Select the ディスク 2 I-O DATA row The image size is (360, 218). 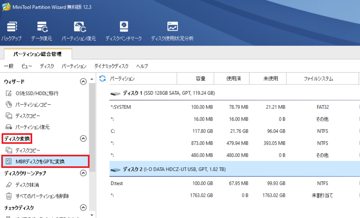click(235, 169)
